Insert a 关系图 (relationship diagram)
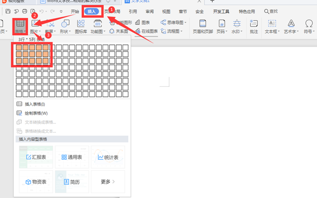317x198 pixels. (119, 31)
